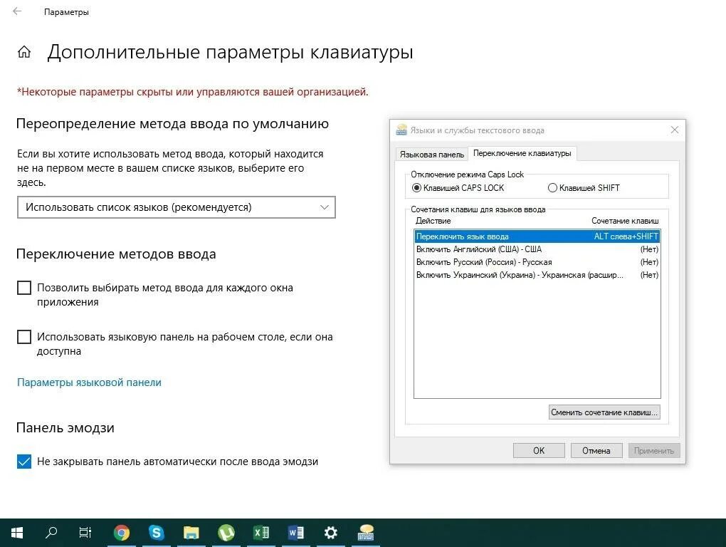Close the Языки и службы текстового ввода dialog
The height and width of the screenshot is (547, 726).
675,130
